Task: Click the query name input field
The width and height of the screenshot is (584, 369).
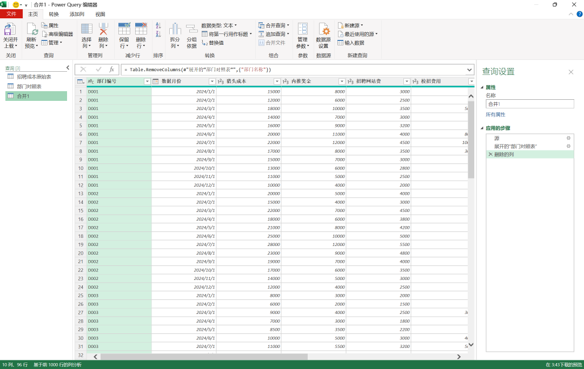Action: 529,104
